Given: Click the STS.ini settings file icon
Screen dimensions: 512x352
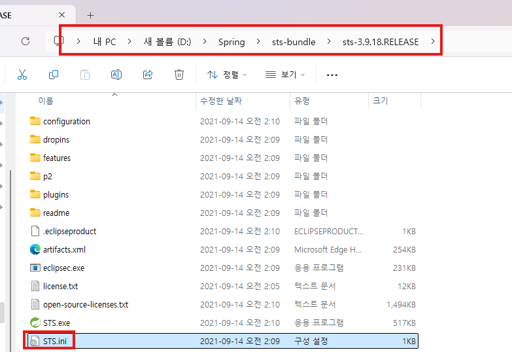Looking at the screenshot, I should 34,341.
